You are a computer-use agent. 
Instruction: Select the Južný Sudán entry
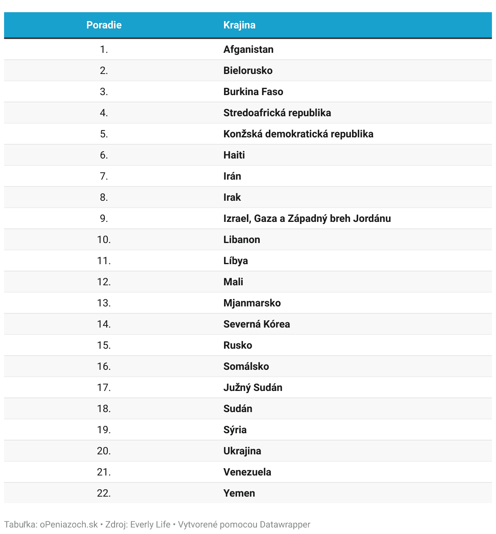(253, 388)
